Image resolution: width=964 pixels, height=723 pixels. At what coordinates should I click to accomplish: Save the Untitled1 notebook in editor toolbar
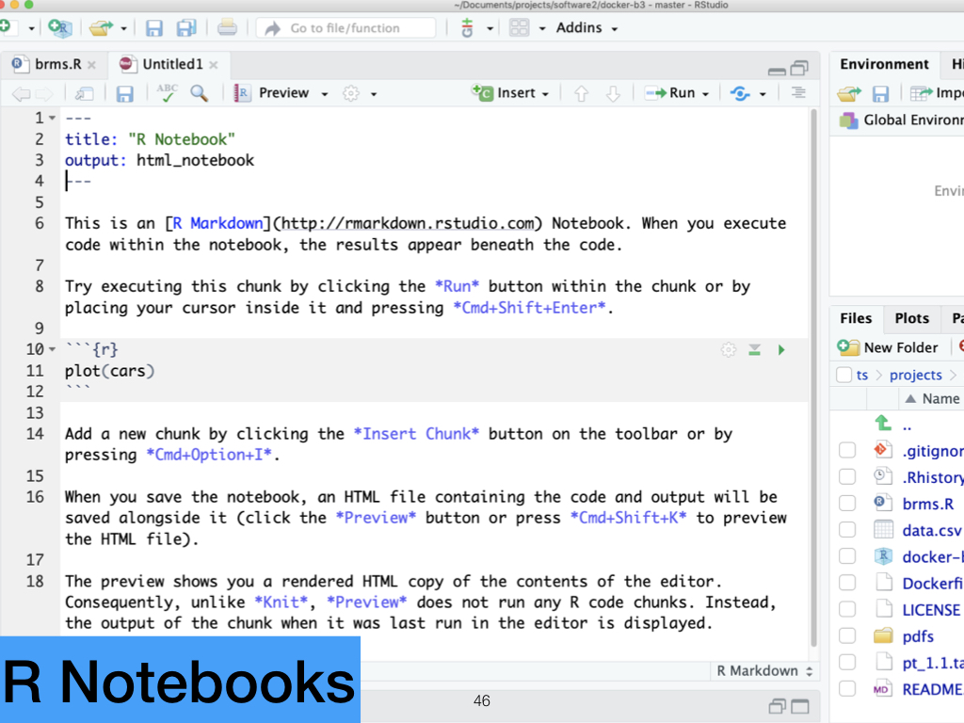(125, 93)
